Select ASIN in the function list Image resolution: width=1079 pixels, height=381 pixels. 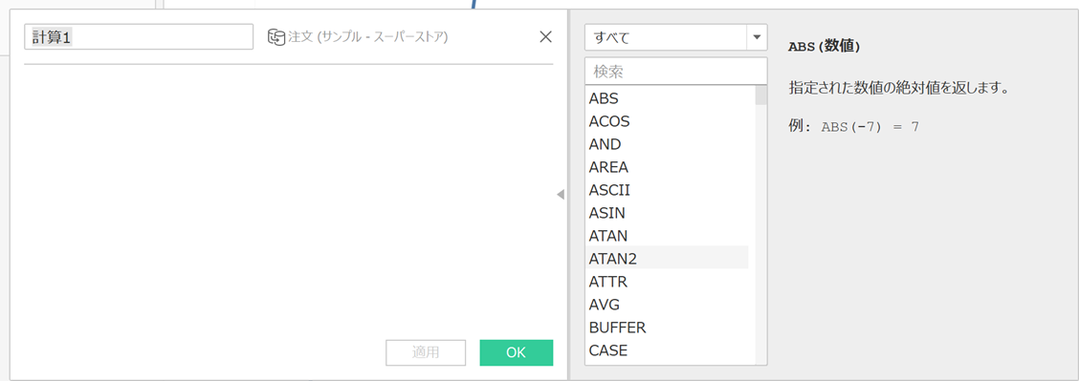point(667,213)
